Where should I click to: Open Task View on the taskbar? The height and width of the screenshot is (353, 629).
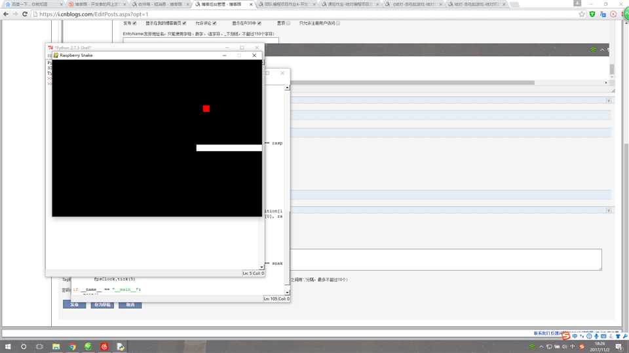tap(39, 346)
